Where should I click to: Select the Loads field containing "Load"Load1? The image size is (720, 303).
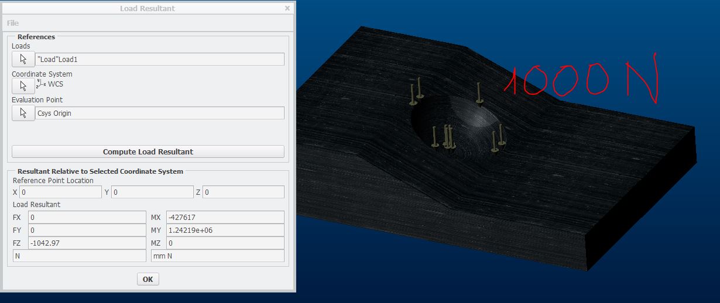(x=160, y=59)
